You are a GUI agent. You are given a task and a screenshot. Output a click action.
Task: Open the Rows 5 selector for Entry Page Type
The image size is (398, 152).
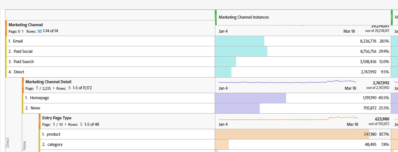[81, 124]
